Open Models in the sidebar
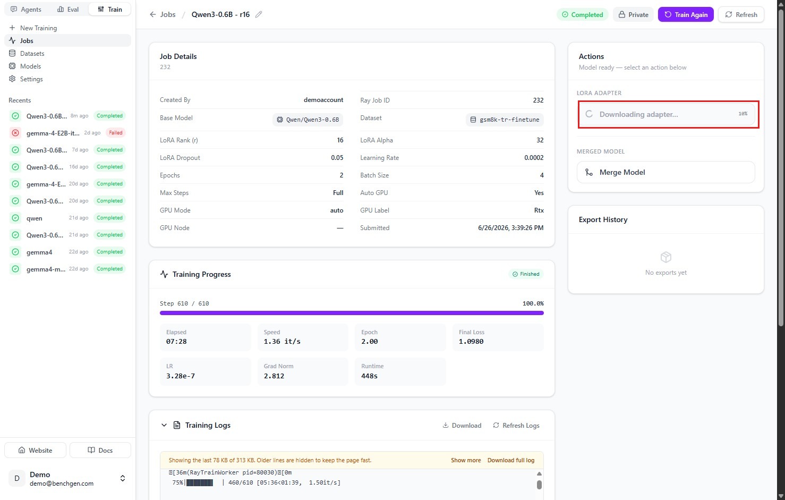Screen dimensions: 785x500 pyautogui.click(x=67, y=66)
